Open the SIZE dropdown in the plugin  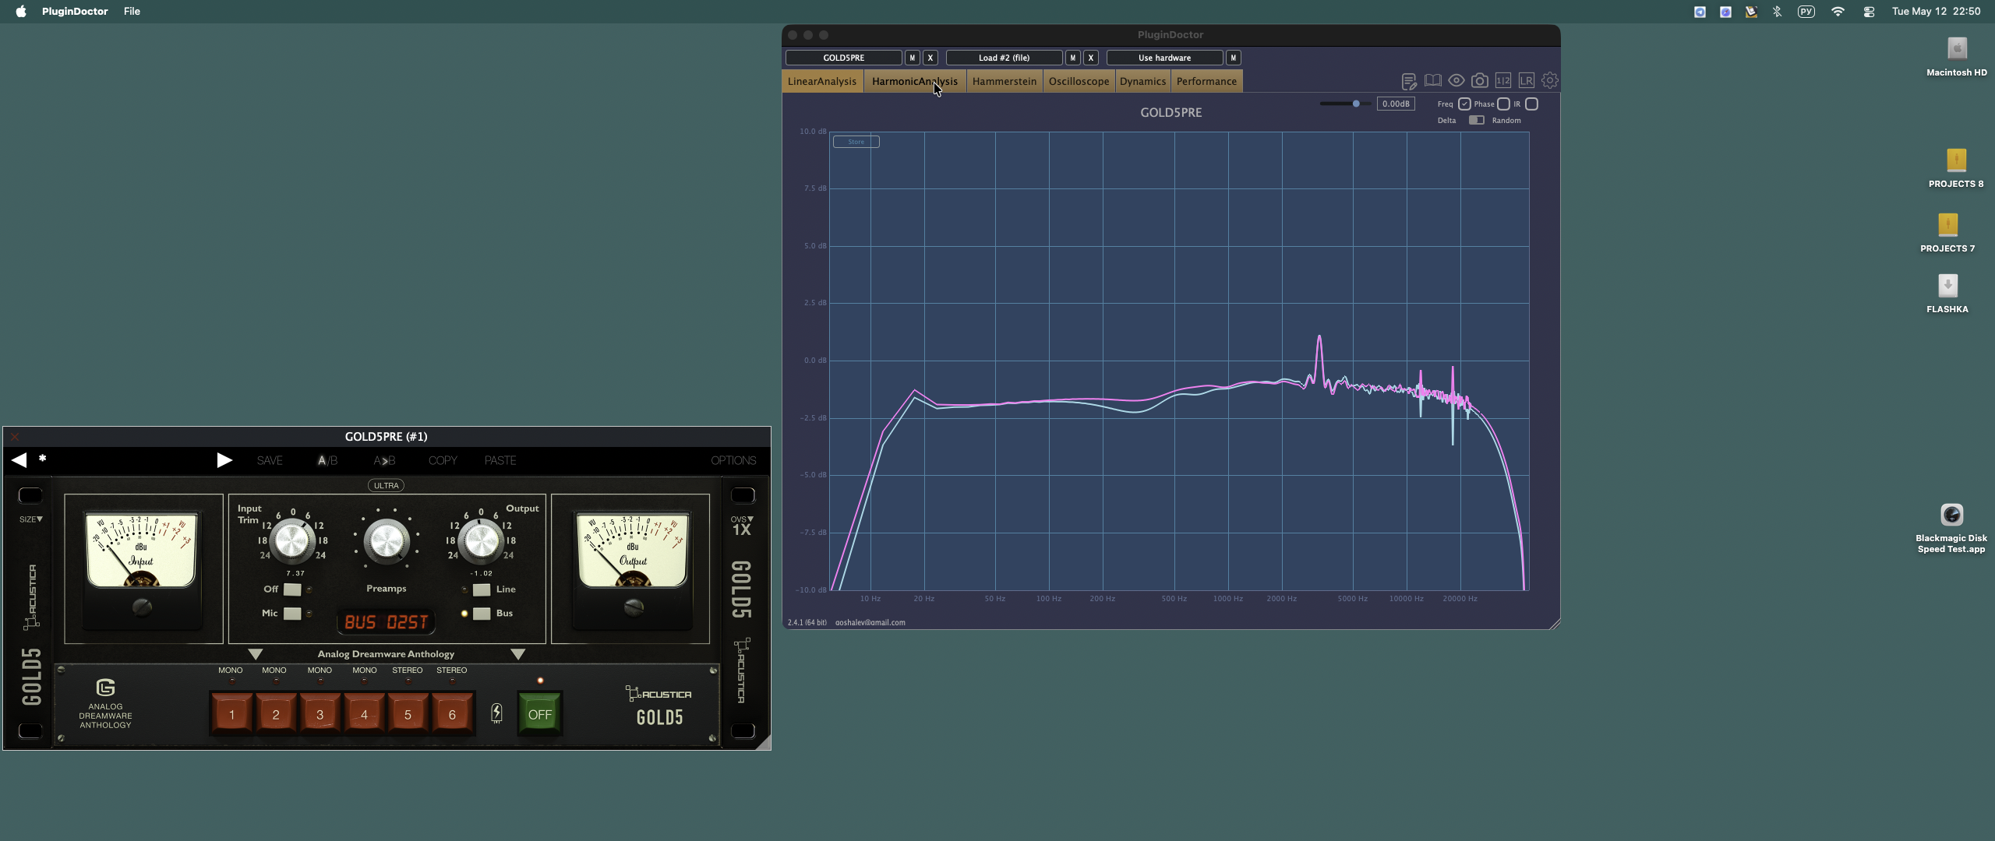(x=30, y=519)
